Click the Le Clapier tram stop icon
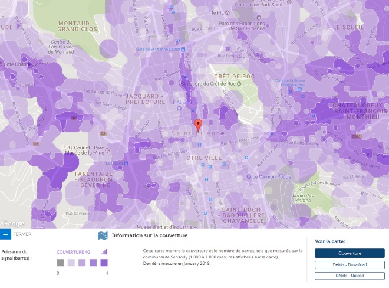The width and height of the screenshot is (389, 288). pyautogui.click(x=126, y=163)
